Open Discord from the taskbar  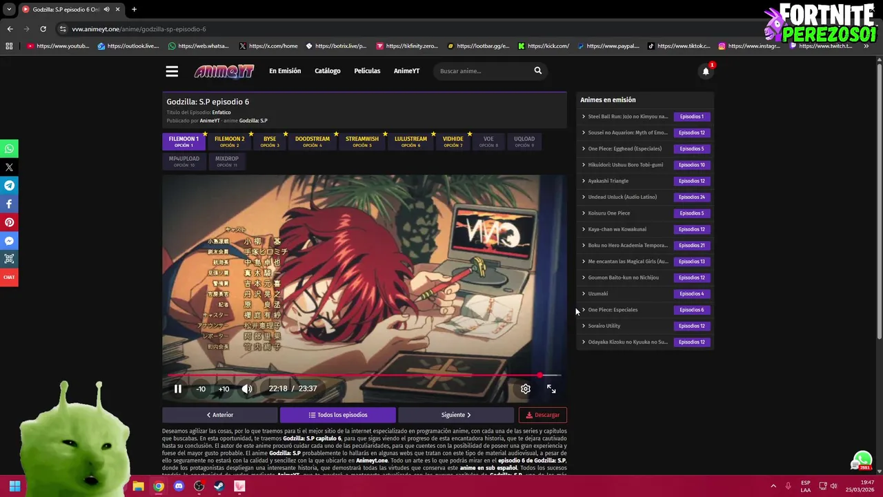point(179,486)
